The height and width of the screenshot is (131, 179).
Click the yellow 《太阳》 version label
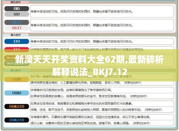click(17, 79)
